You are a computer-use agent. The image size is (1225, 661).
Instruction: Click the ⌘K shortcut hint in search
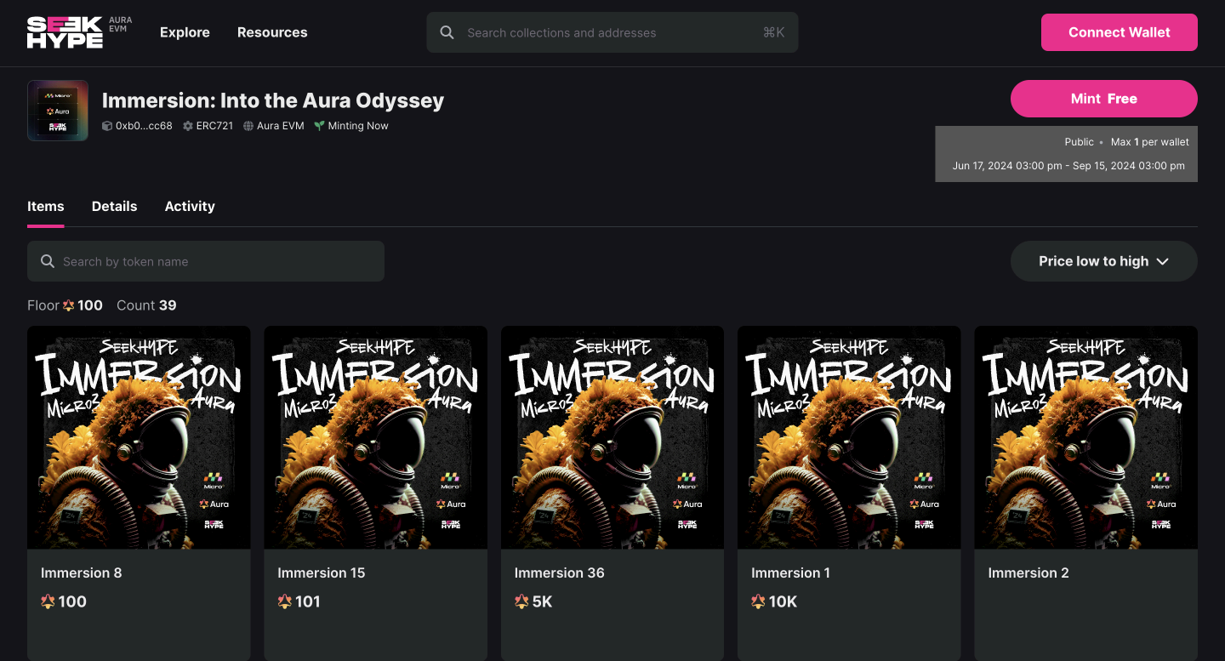[x=773, y=32]
